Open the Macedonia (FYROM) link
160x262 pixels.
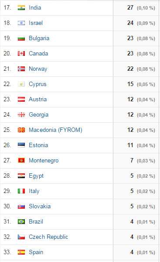[55, 130]
